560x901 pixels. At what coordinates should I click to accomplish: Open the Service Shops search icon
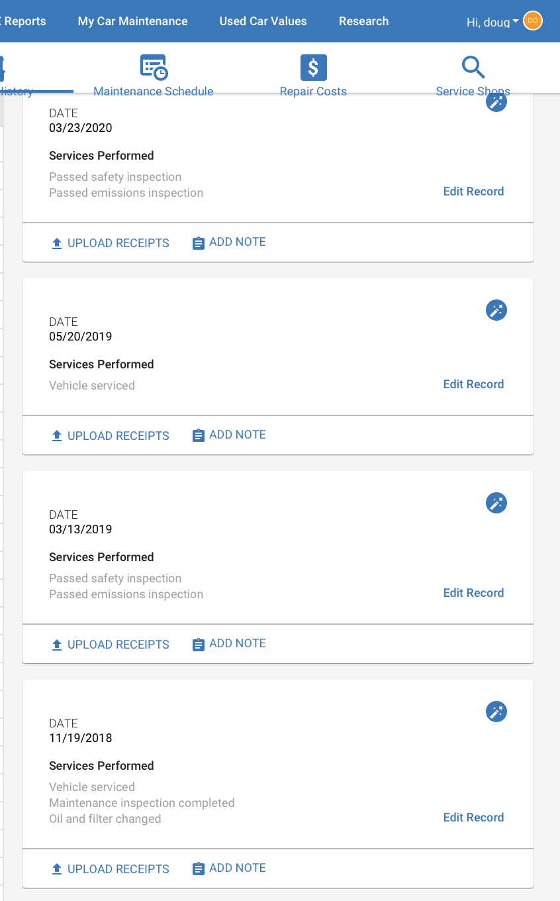(x=473, y=68)
